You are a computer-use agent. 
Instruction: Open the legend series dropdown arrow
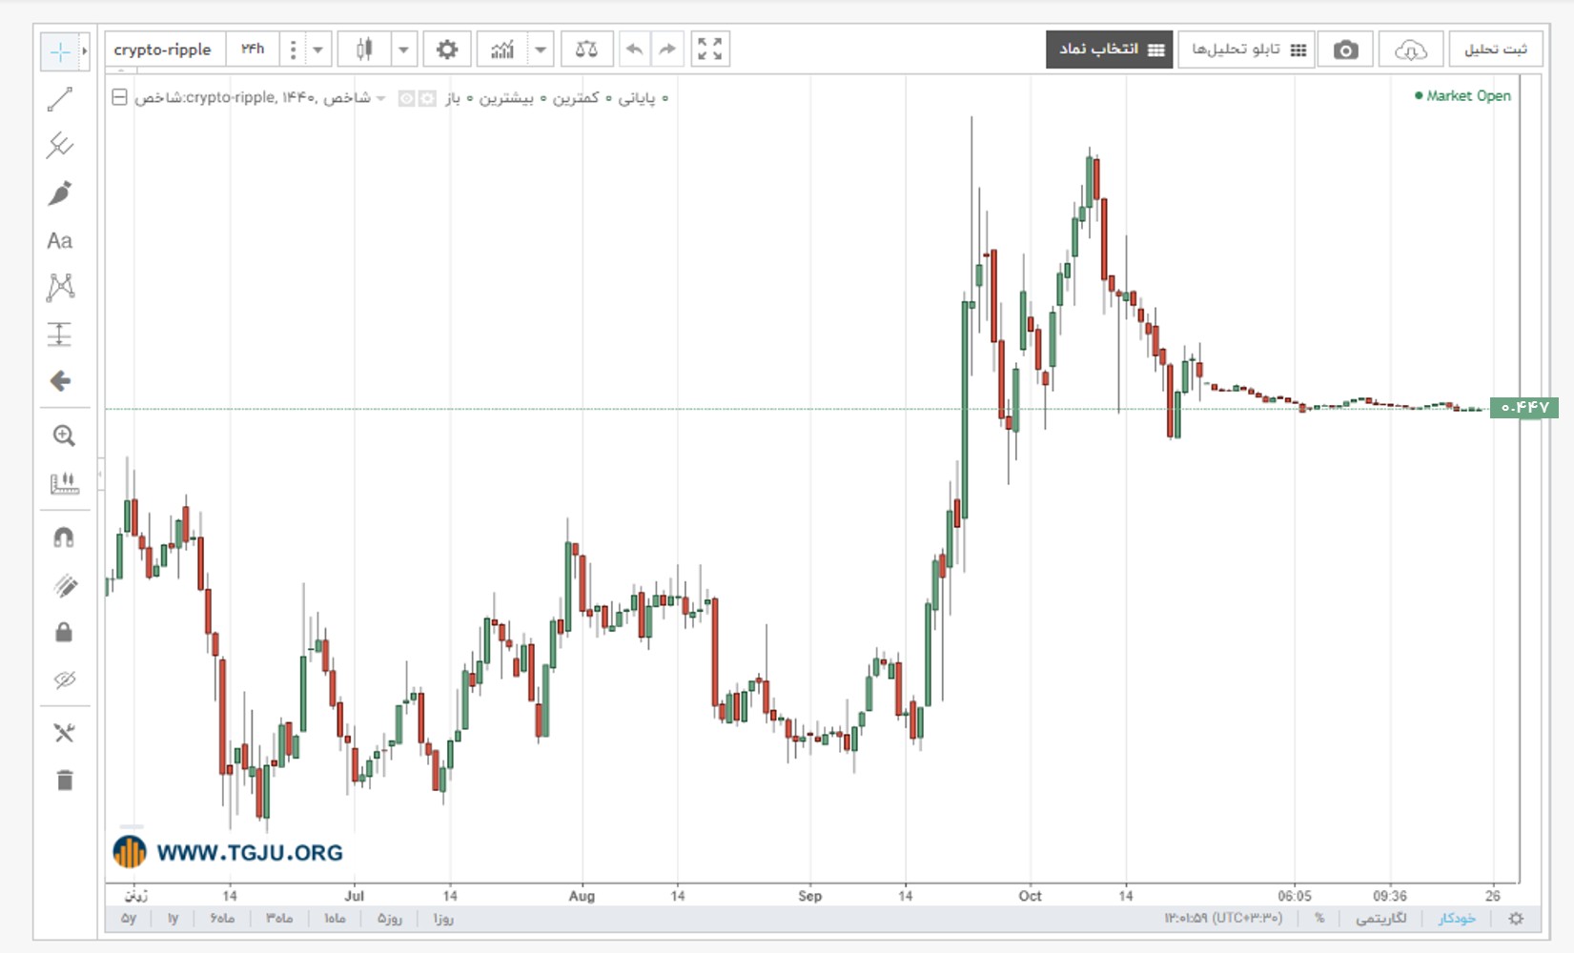click(381, 98)
